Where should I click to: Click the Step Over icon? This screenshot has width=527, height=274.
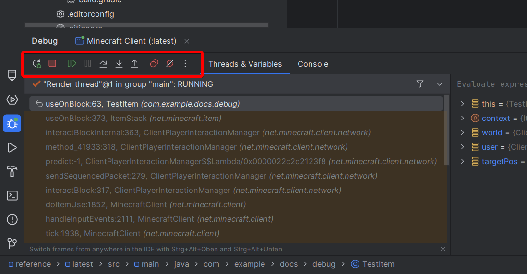coord(103,63)
